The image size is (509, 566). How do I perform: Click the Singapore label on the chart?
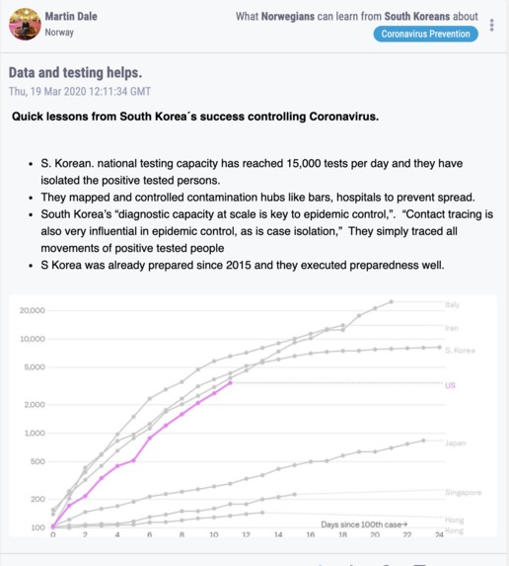pos(464,492)
